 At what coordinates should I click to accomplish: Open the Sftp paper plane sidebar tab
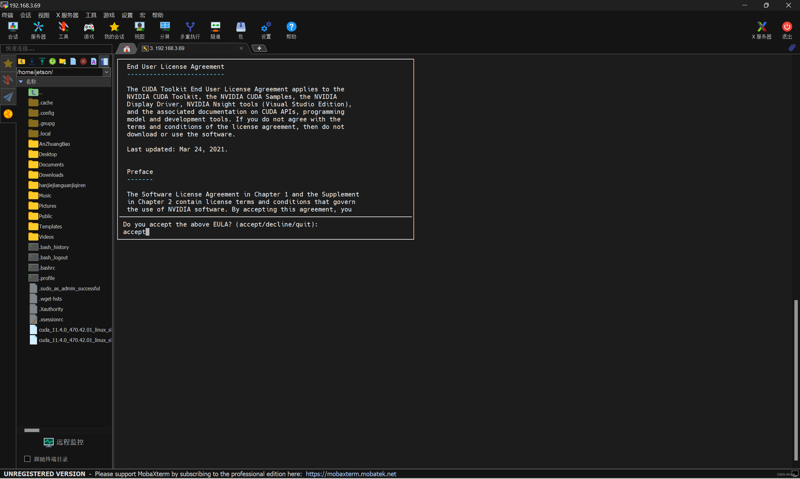click(x=8, y=97)
